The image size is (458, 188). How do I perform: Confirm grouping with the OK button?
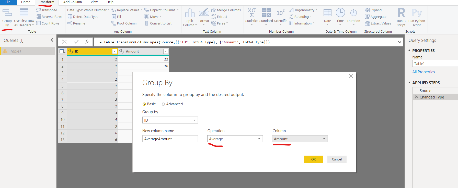coord(313,159)
